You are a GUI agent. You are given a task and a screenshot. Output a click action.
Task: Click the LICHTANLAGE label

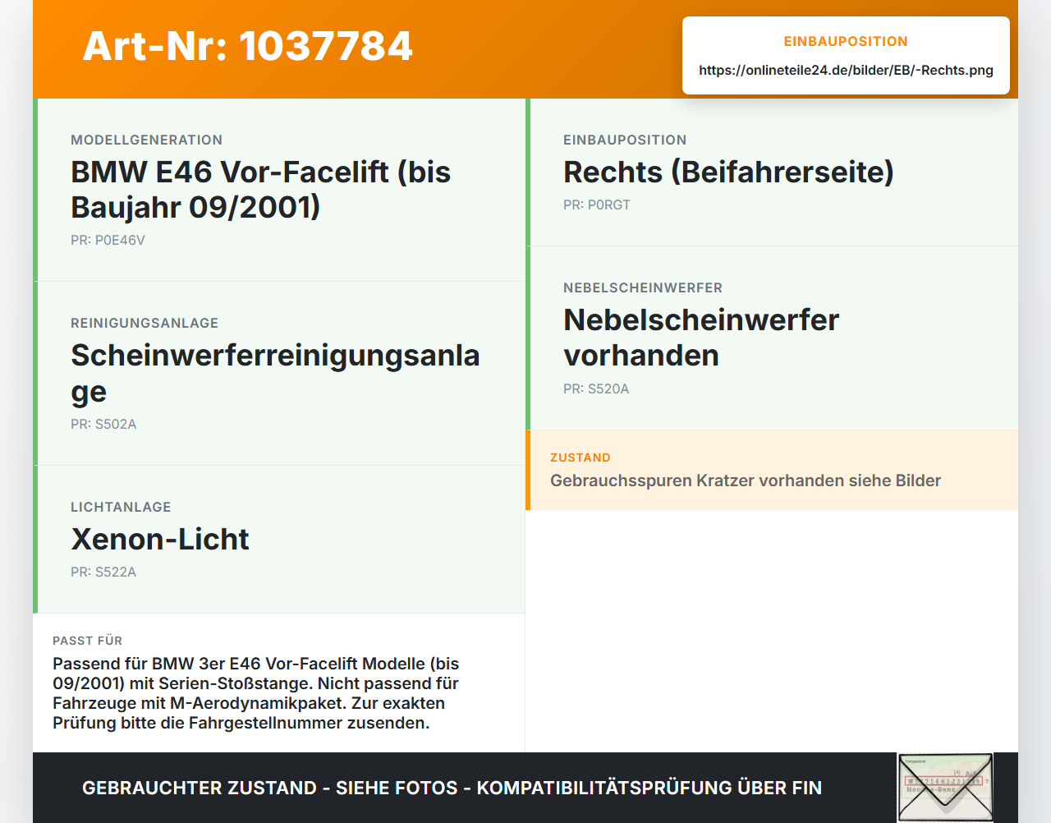(121, 507)
